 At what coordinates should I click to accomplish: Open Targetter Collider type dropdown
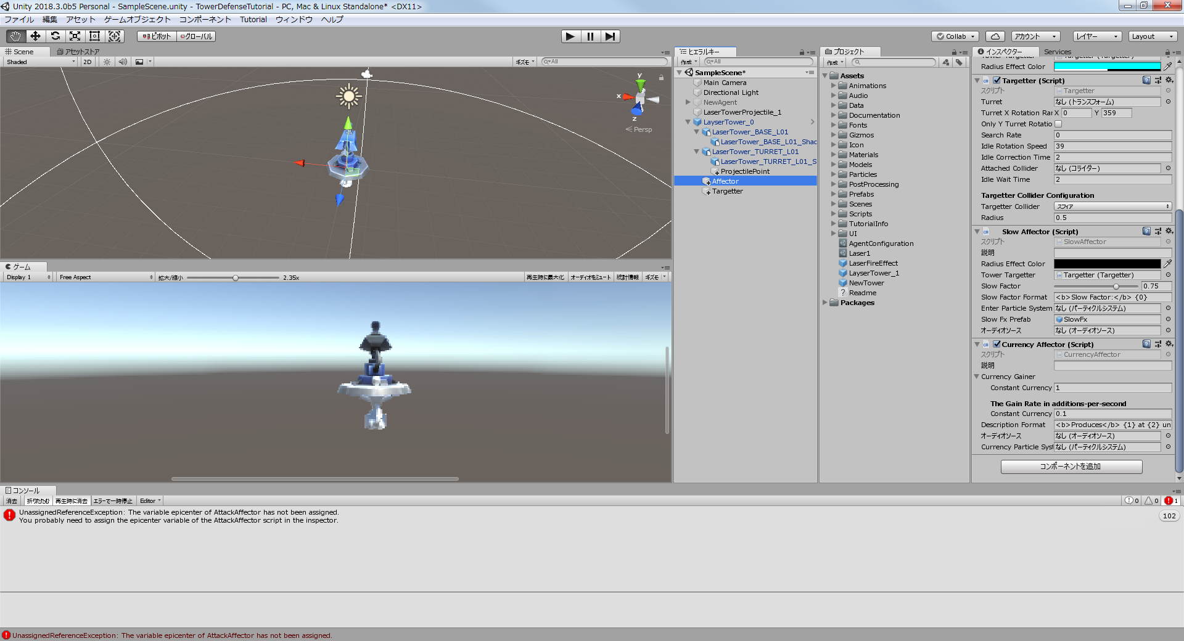point(1112,206)
